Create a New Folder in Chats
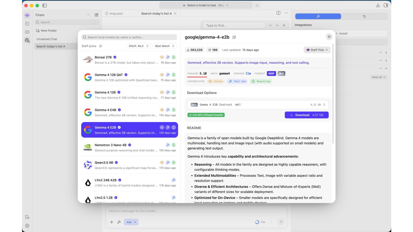413x232 pixels. pyautogui.click(x=46, y=31)
